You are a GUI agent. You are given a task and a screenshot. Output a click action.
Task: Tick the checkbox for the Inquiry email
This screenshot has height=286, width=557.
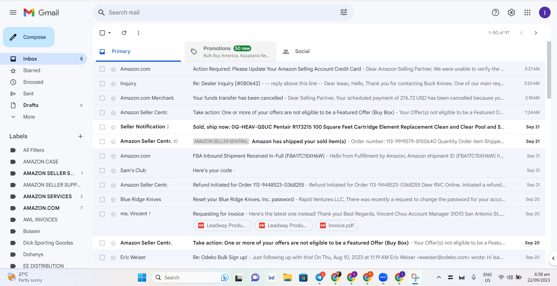102,83
